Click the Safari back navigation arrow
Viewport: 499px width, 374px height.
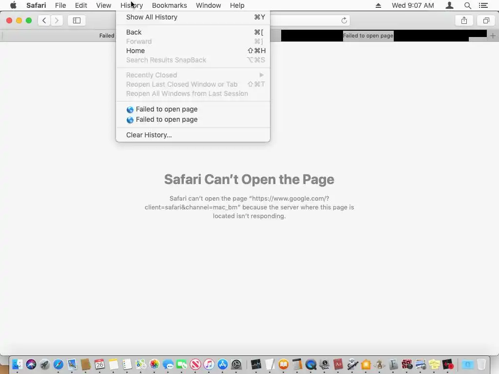44,20
